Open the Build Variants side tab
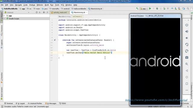The image size is (193, 108). coord(2,93)
